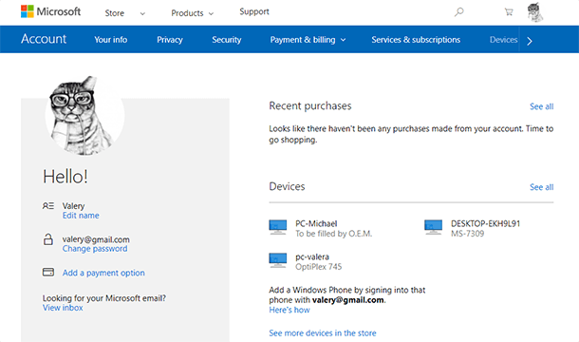Click valery@gmail.com beside the padlock
The width and height of the screenshot is (579, 342).
click(x=96, y=239)
